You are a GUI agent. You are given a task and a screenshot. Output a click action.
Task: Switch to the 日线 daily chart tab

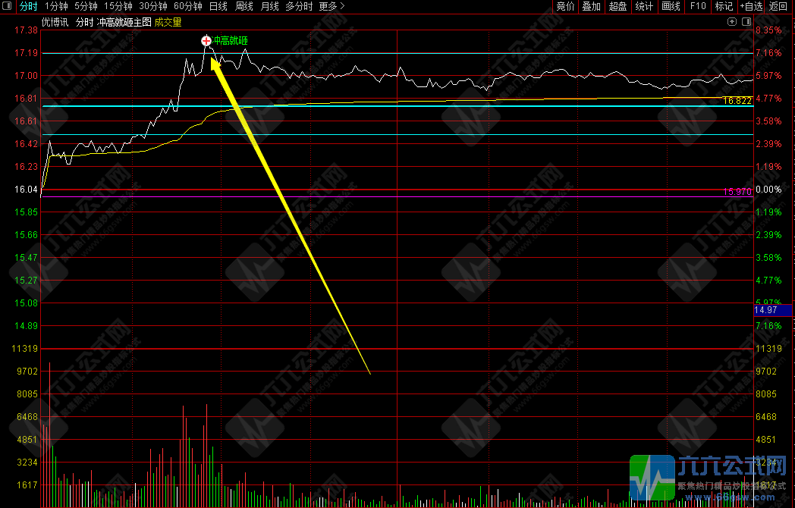click(219, 7)
